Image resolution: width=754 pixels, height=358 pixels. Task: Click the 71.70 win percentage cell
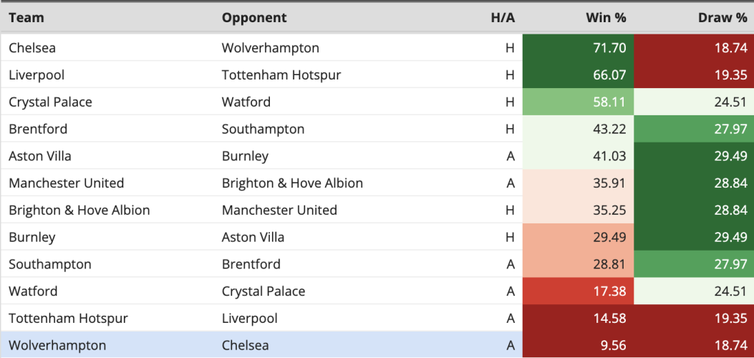(x=578, y=47)
